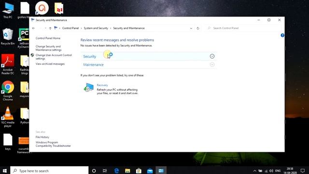Select the keys file on desktop

(x=8, y=142)
